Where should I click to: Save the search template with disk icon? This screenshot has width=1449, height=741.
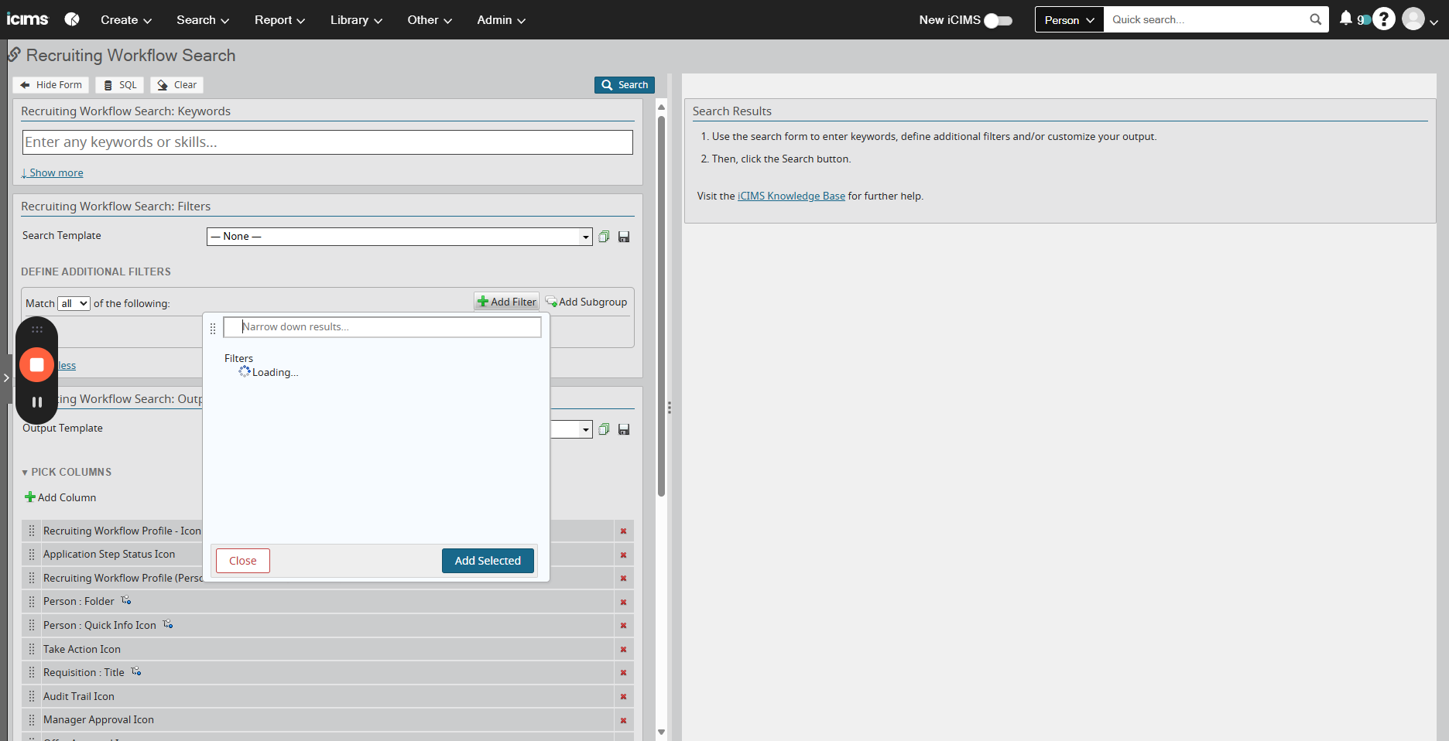tap(624, 237)
